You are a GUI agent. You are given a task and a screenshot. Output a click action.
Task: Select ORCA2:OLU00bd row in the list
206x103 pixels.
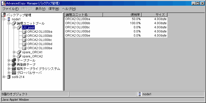[x=116, y=31]
